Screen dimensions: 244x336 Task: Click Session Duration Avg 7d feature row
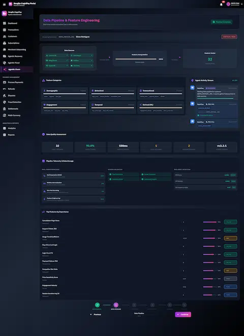pyautogui.click(x=140, y=295)
